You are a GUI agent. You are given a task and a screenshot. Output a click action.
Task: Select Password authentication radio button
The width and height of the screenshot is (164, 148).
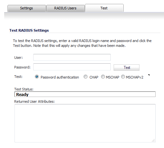[x=37, y=77]
